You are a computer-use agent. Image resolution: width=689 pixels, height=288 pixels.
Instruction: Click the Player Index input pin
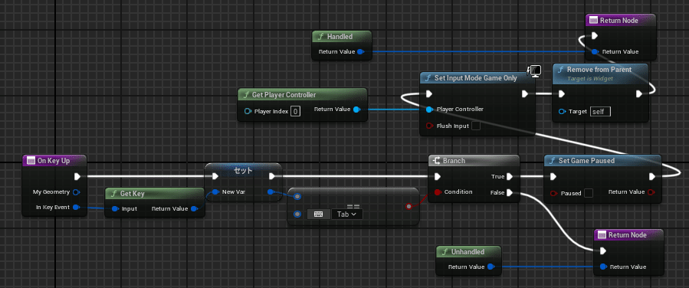pos(247,111)
